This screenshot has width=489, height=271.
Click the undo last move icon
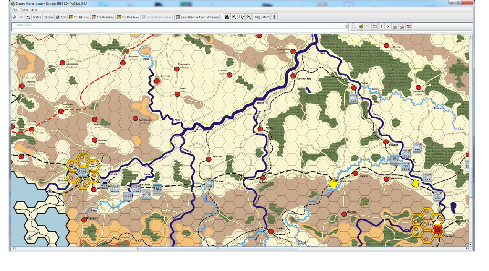coord(15,17)
